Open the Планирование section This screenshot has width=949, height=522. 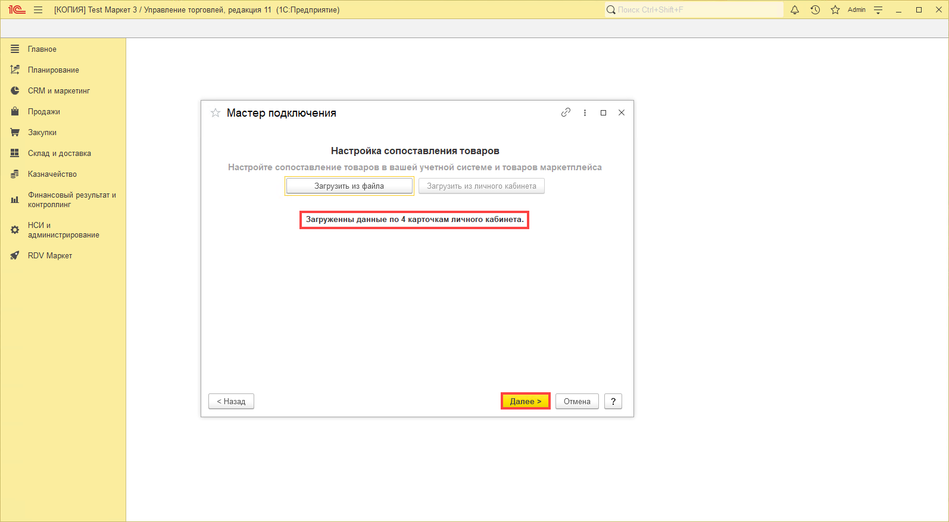pyautogui.click(x=54, y=70)
